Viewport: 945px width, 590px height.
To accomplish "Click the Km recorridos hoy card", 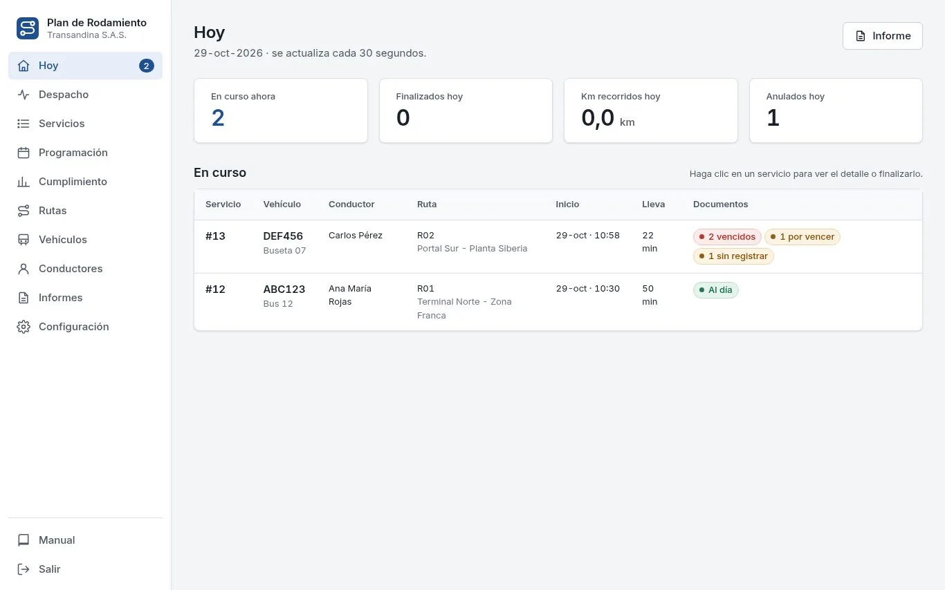I will pyautogui.click(x=651, y=111).
